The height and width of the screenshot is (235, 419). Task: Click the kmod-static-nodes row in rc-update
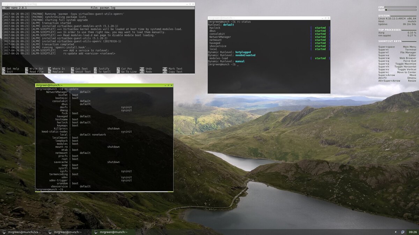pos(87,132)
